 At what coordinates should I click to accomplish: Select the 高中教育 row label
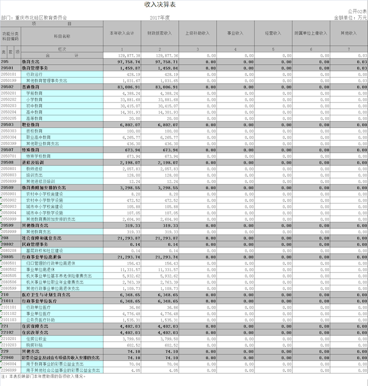34,112
